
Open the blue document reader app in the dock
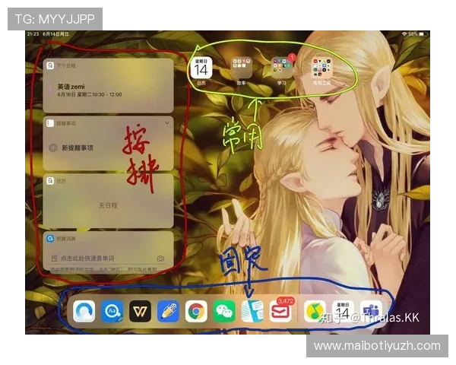(x=252, y=311)
